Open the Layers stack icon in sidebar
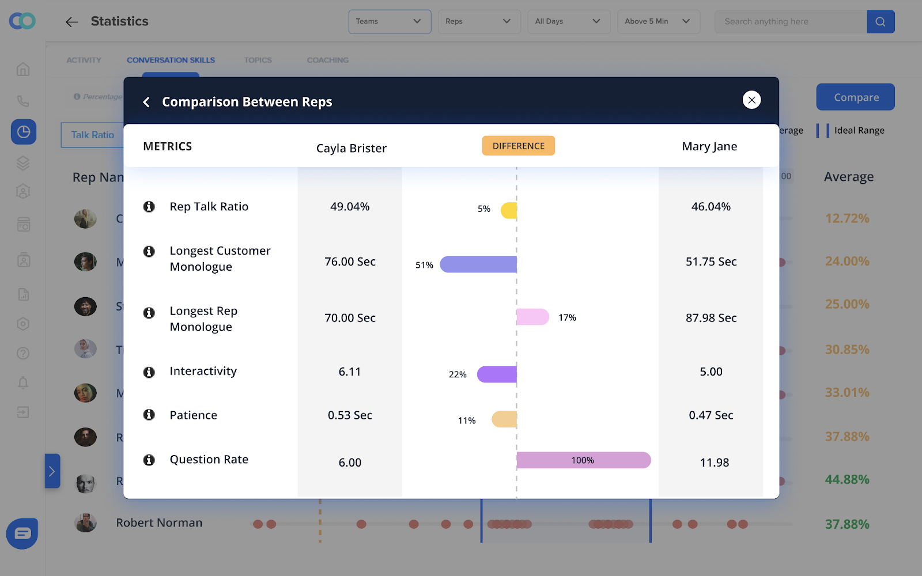 click(22, 163)
